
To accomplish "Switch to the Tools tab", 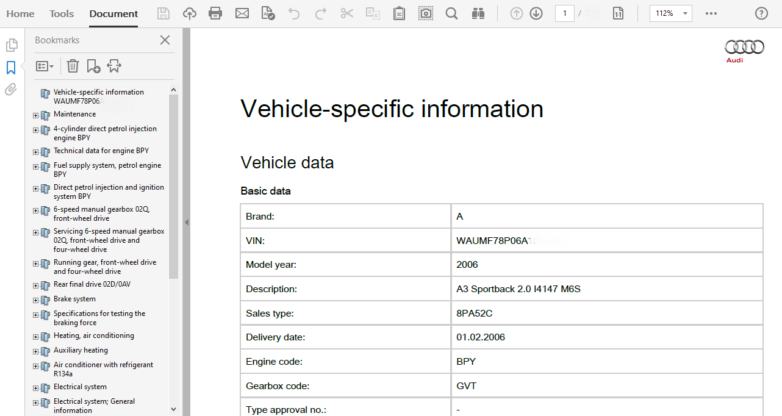I will pyautogui.click(x=62, y=13).
